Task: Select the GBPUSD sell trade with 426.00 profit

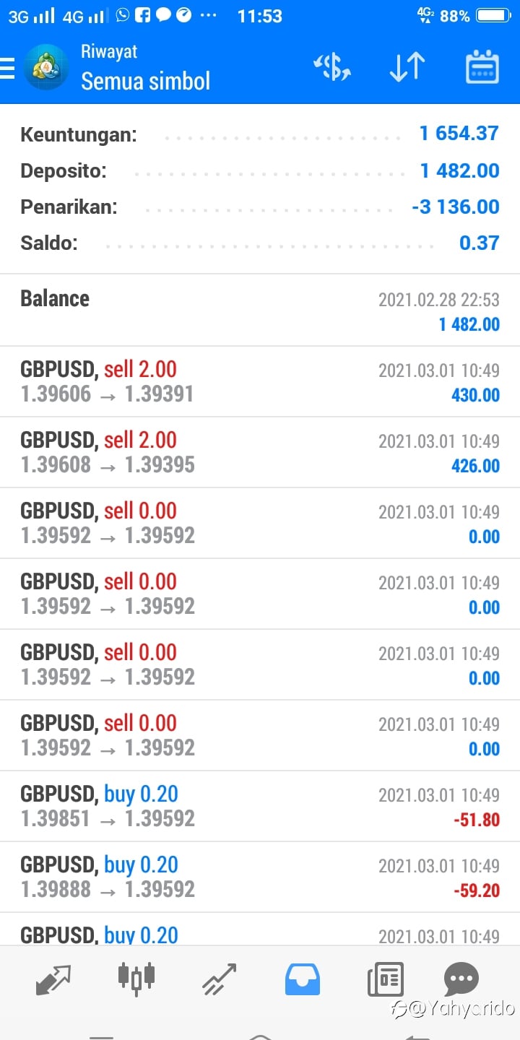Action: coord(260,452)
